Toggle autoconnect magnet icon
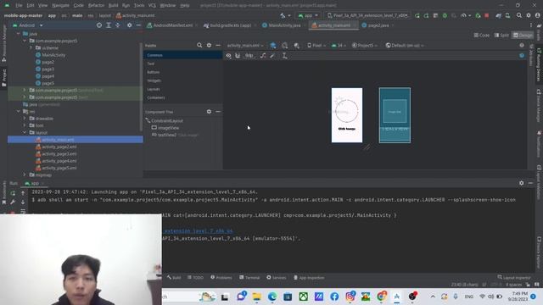The width and height of the screenshot is (543, 305). tap(238, 55)
